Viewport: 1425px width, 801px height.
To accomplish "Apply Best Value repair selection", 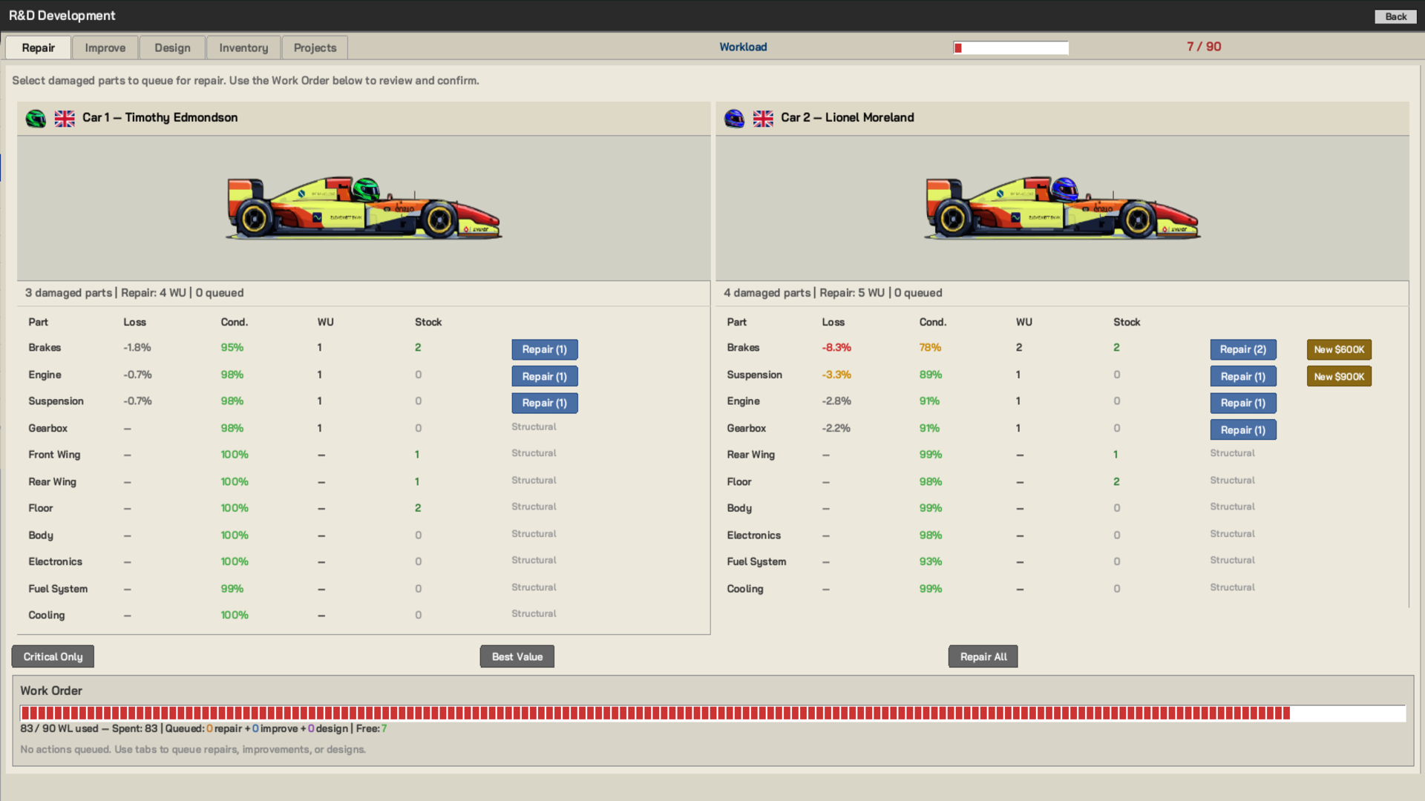I will tap(517, 656).
